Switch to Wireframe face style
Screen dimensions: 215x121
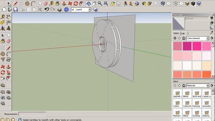(x=175, y=3)
